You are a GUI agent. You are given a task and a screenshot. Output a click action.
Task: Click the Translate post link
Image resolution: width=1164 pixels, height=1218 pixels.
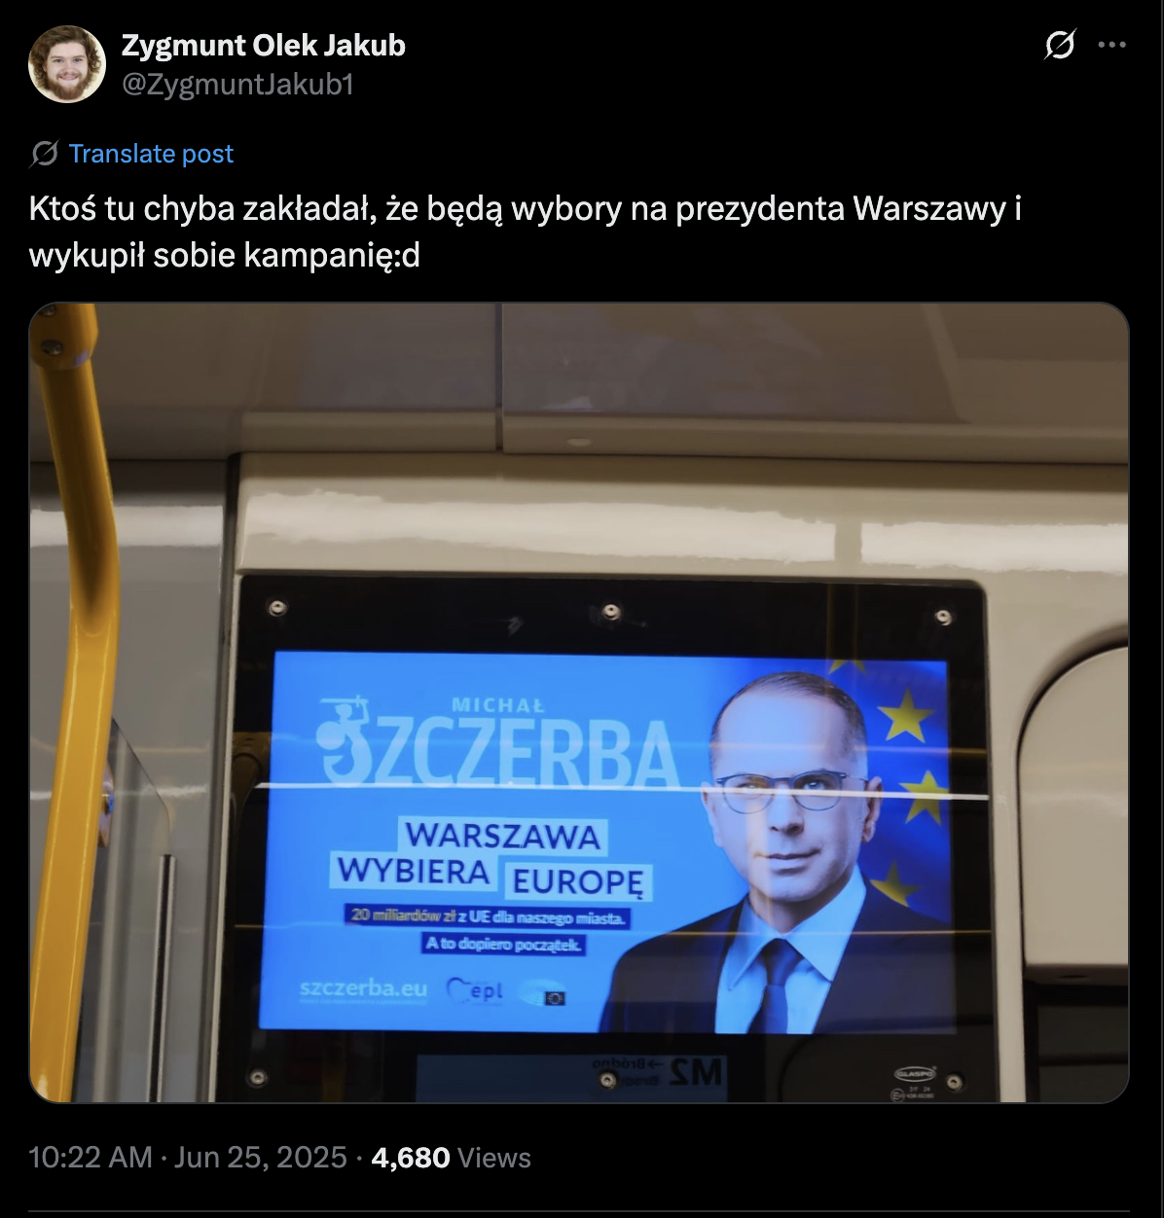tap(151, 154)
